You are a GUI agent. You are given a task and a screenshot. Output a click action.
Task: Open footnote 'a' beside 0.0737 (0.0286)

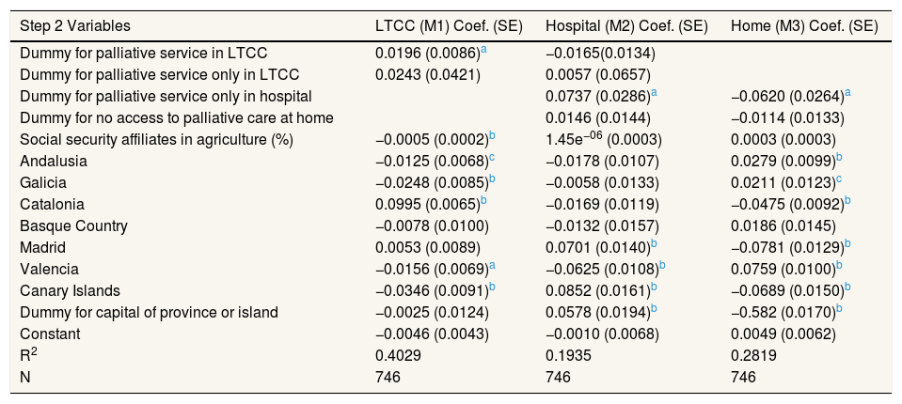pyautogui.click(x=654, y=93)
